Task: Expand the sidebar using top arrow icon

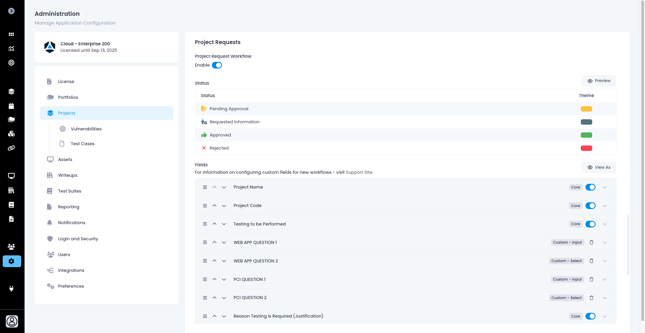Action: (x=11, y=11)
